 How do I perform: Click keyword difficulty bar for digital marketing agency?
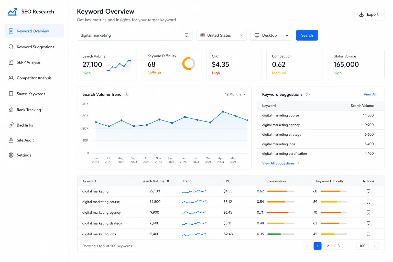[x=334, y=213]
